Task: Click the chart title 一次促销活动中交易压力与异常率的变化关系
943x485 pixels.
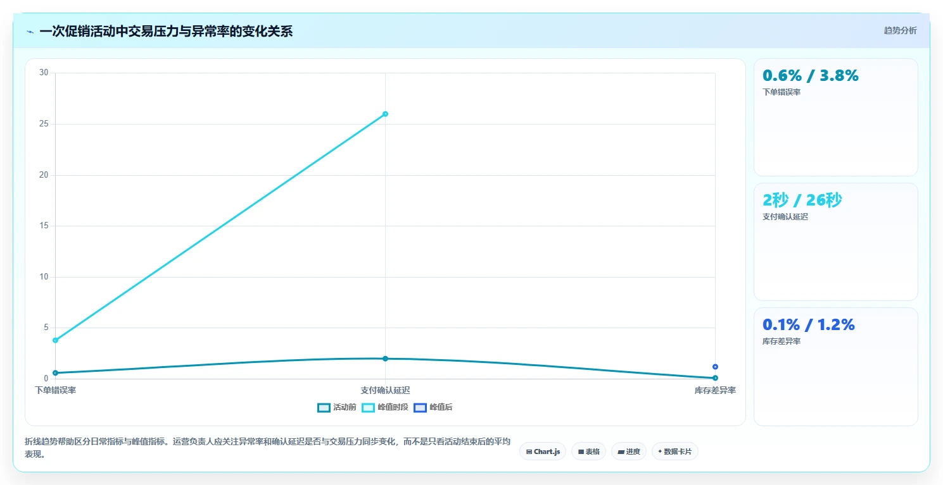Action: point(166,31)
